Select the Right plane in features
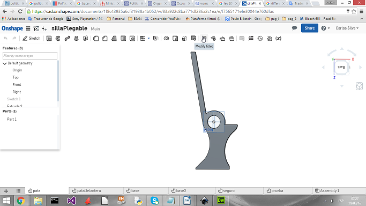The width and height of the screenshot is (366, 206). pyautogui.click(x=17, y=92)
